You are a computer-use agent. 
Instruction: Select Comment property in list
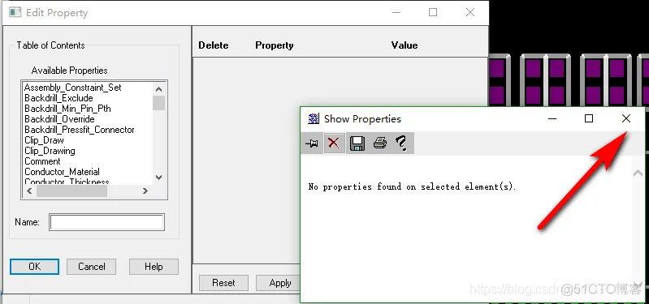pos(42,161)
